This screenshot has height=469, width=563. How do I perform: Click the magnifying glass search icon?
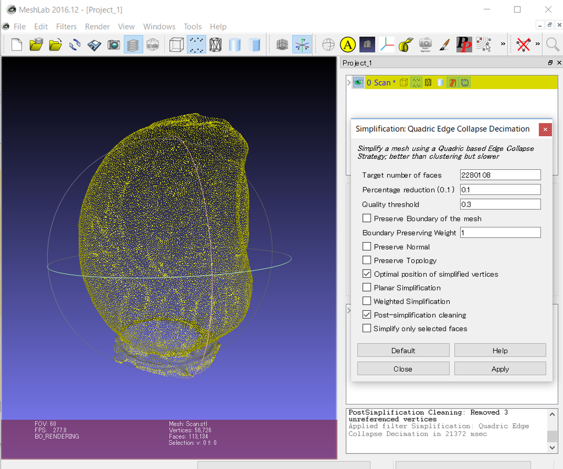pyautogui.click(x=552, y=45)
